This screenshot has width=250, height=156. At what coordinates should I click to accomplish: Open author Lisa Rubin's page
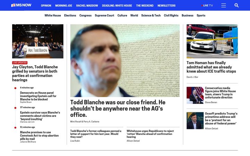tap(75, 141)
